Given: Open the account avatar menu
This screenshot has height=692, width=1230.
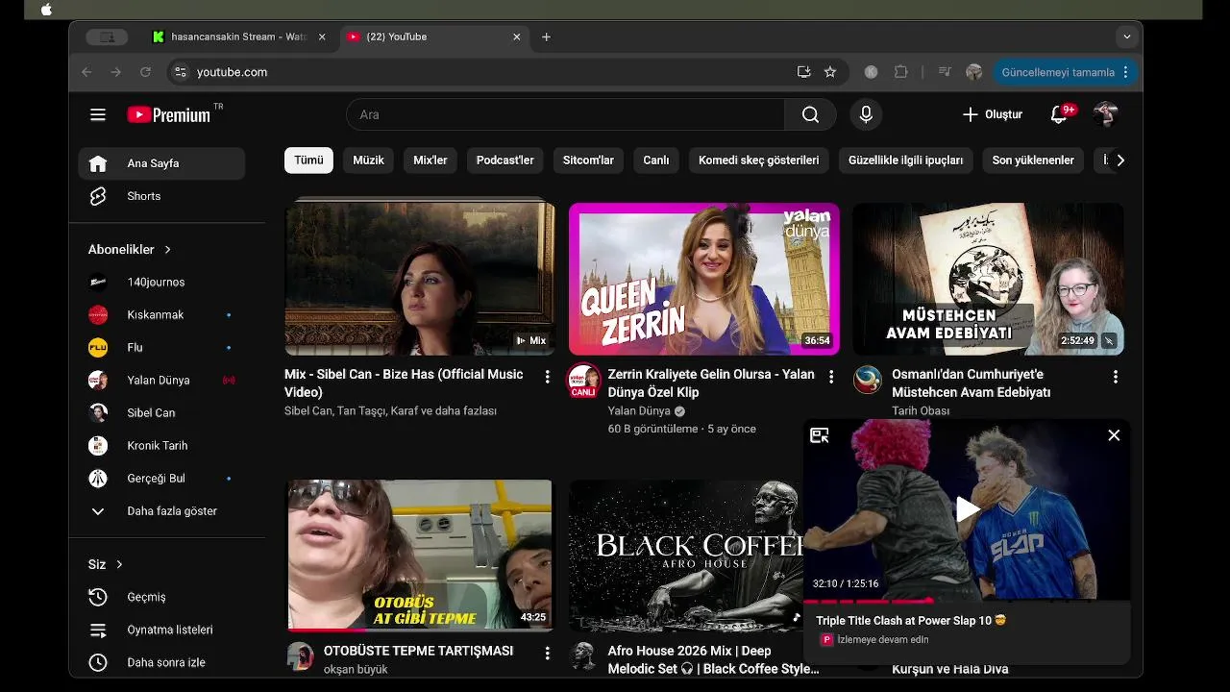Looking at the screenshot, I should pyautogui.click(x=1105, y=114).
